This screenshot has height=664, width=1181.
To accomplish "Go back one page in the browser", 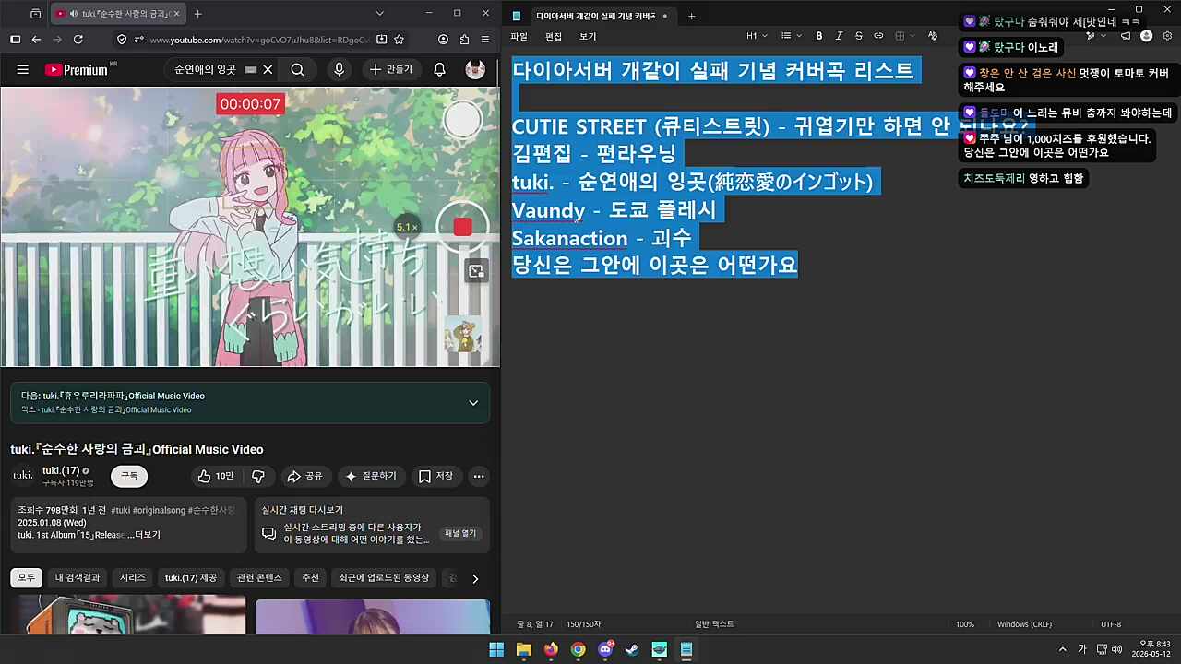I will point(36,40).
